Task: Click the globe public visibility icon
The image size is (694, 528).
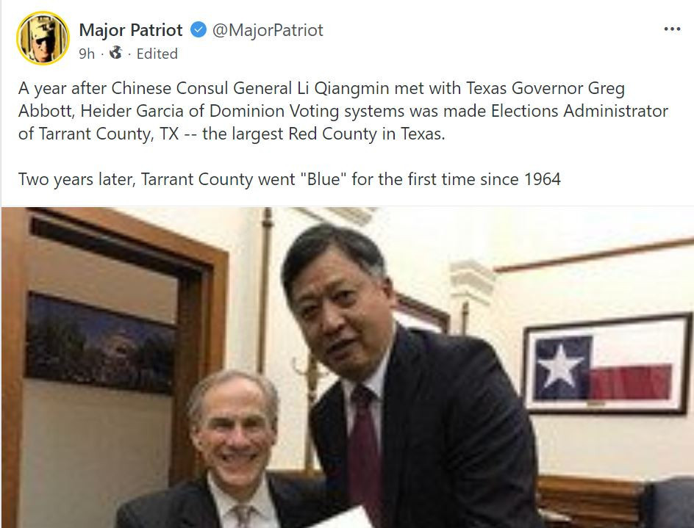Action: click(x=116, y=53)
